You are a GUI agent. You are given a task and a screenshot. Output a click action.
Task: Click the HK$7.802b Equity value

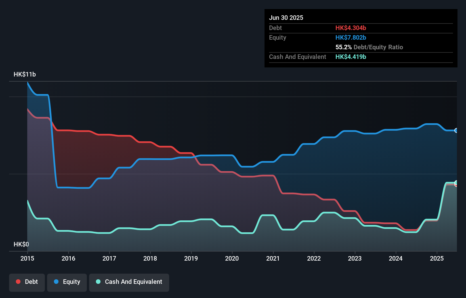click(351, 37)
